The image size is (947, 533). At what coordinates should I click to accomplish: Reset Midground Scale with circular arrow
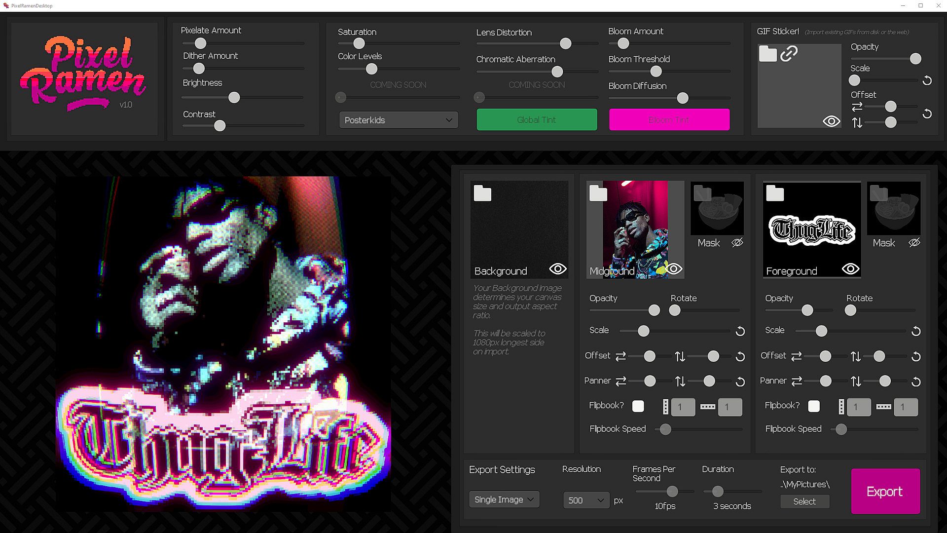(740, 331)
